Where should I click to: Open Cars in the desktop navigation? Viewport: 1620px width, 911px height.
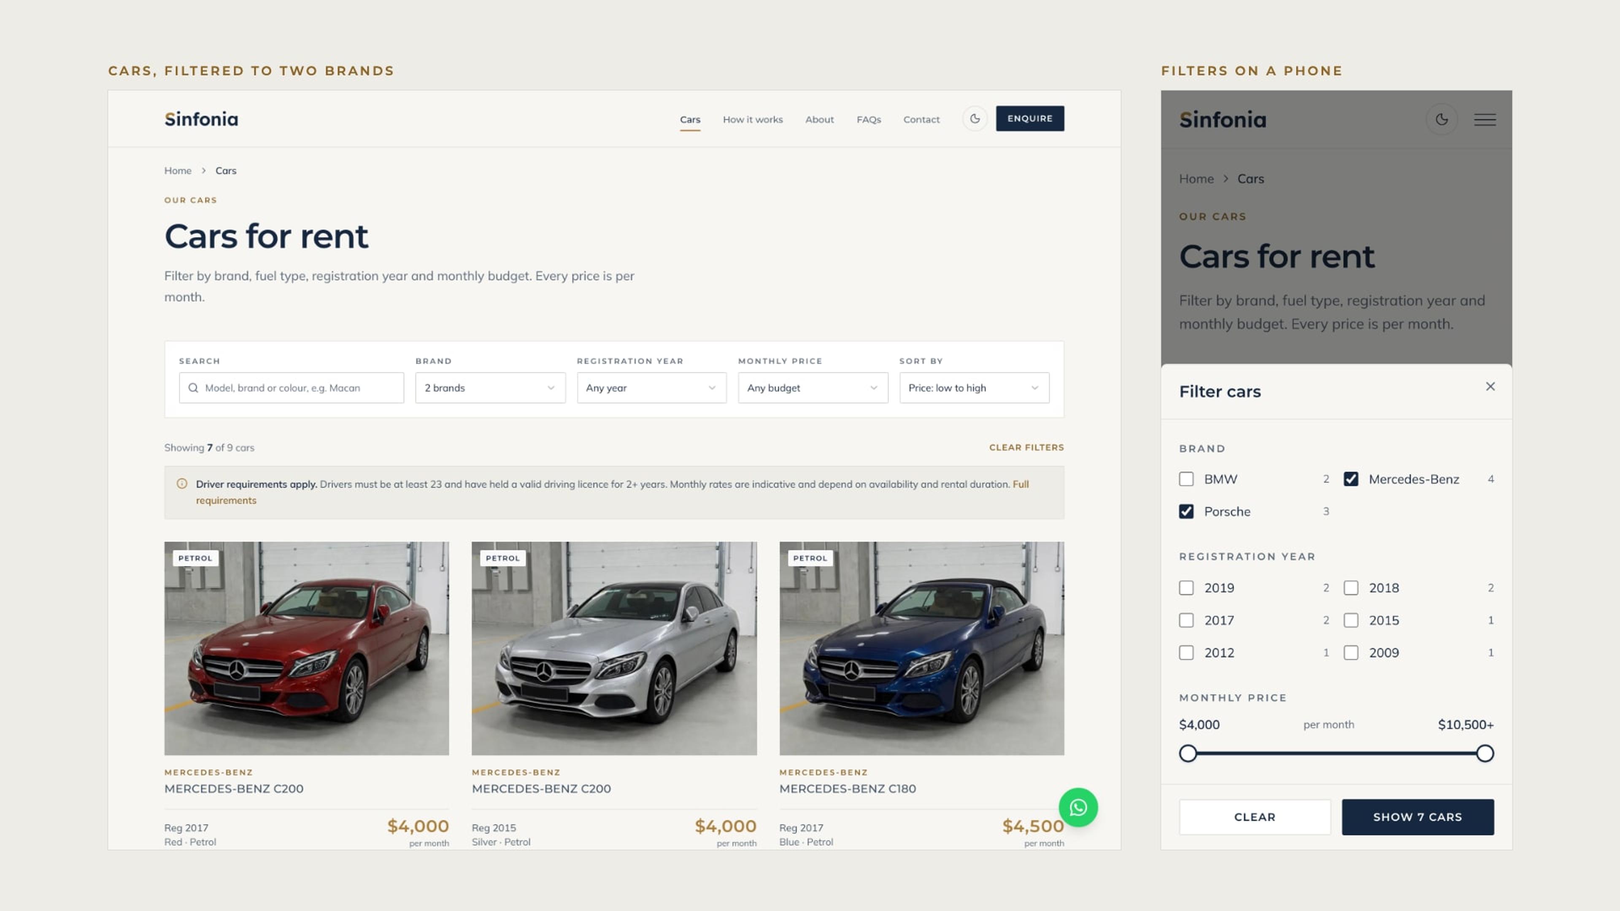click(690, 119)
